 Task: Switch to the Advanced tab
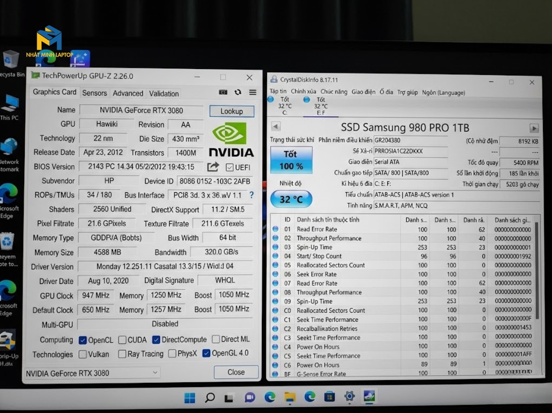[x=128, y=93]
